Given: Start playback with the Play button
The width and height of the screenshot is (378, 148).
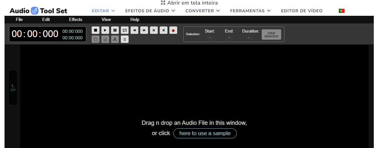Looking at the screenshot, I should point(105,30).
